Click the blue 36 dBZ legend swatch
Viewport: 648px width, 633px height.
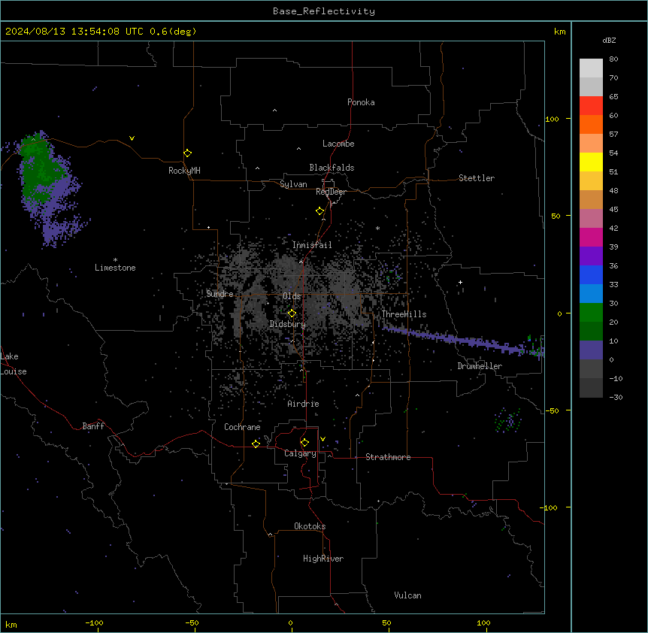pos(591,274)
